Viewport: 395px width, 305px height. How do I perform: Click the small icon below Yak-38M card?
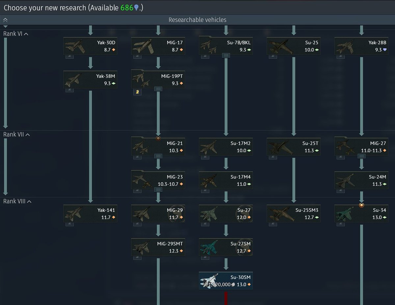70,90
